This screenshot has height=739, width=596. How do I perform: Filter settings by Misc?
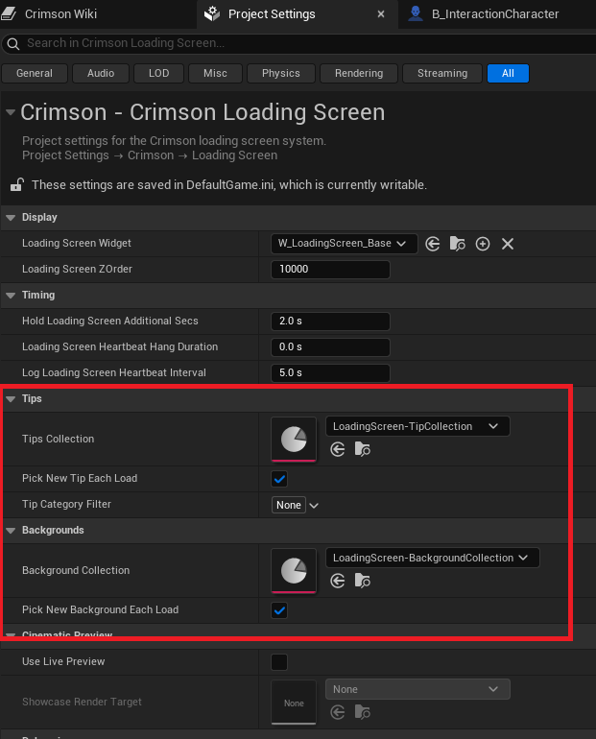pos(215,73)
